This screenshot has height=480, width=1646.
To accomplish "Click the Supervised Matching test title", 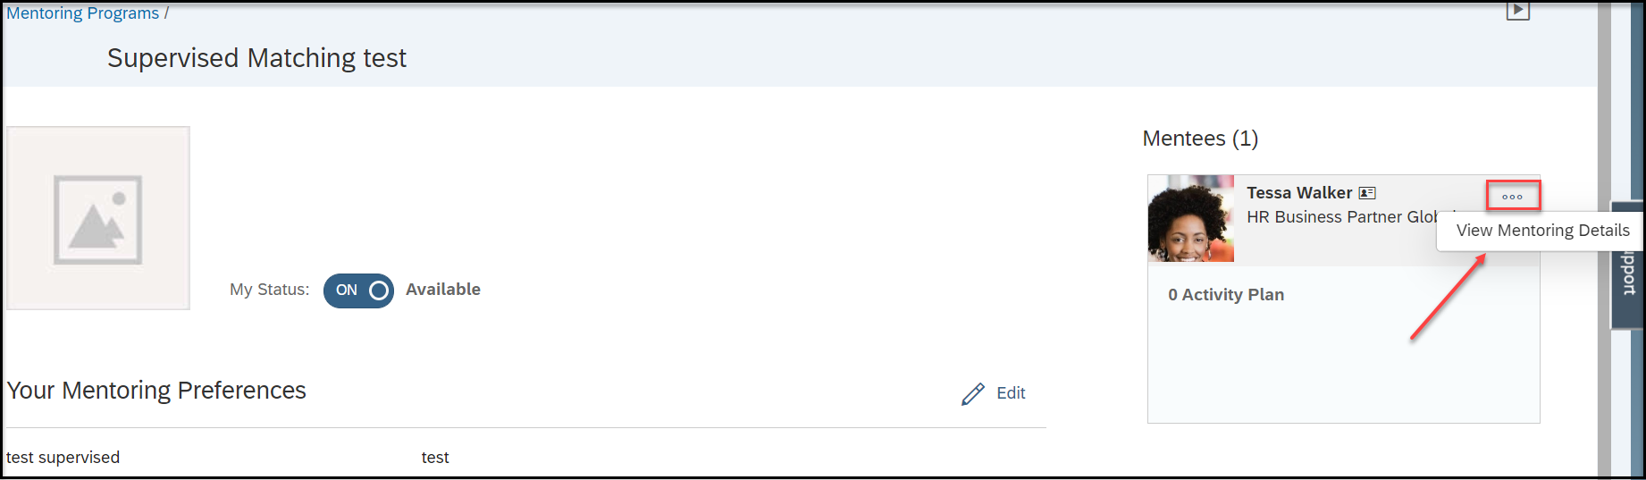I will pos(256,58).
